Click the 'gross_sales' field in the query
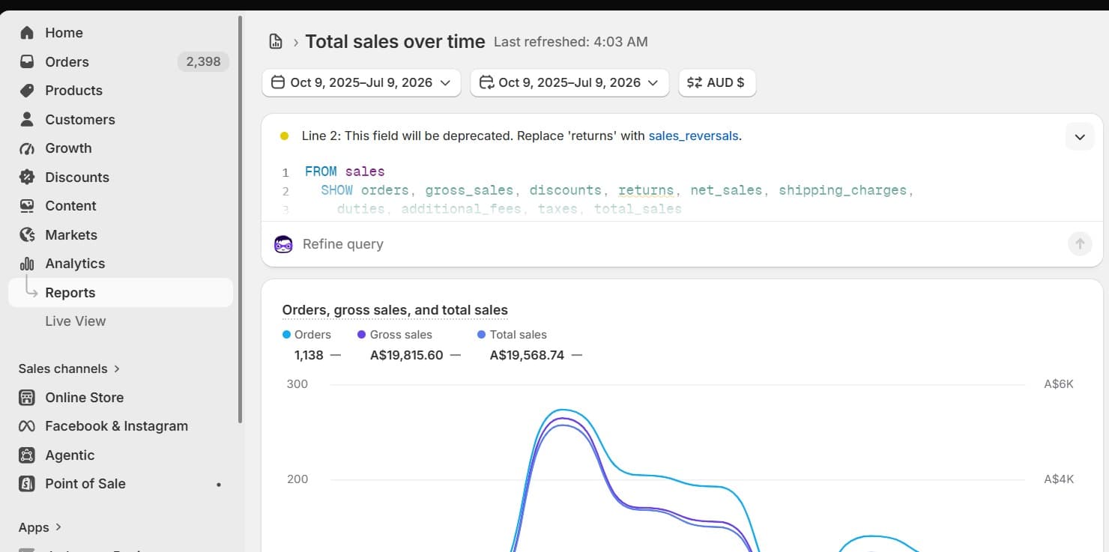This screenshot has width=1109, height=552. (x=469, y=190)
